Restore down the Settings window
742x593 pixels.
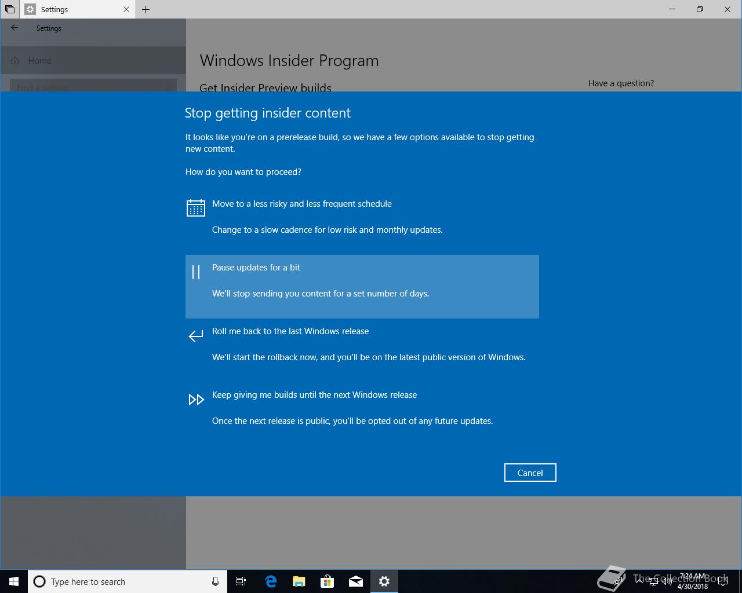coord(700,9)
